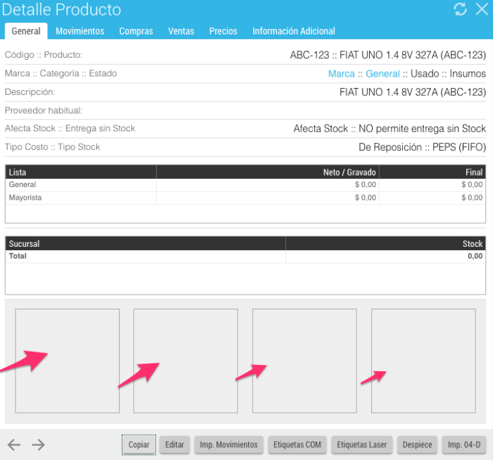Click the Editar button

tap(174, 445)
